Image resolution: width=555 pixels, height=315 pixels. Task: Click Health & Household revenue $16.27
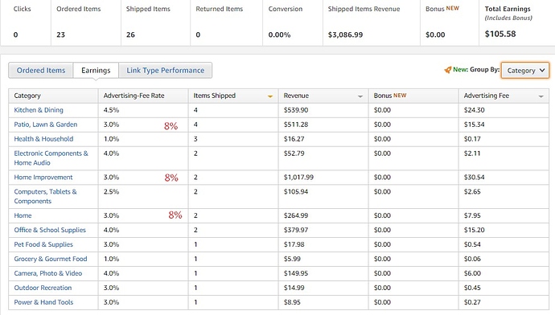294,139
